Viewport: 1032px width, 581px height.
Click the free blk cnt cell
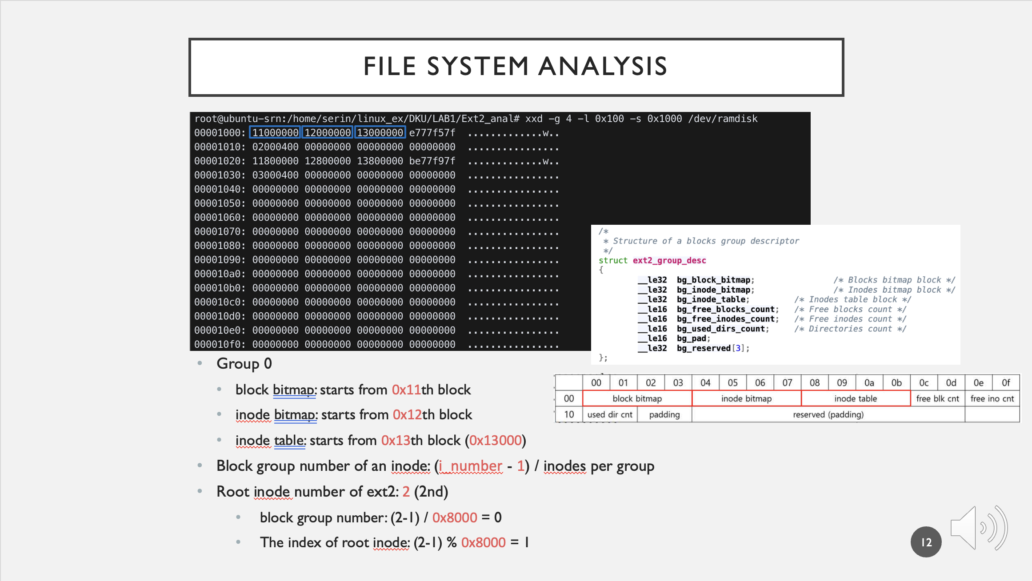pos(937,398)
